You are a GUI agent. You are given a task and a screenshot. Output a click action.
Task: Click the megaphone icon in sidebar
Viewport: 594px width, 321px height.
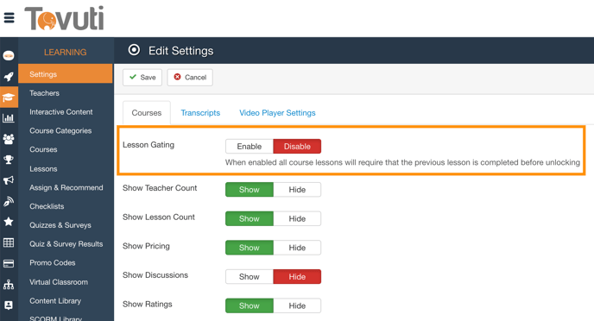[9, 180]
